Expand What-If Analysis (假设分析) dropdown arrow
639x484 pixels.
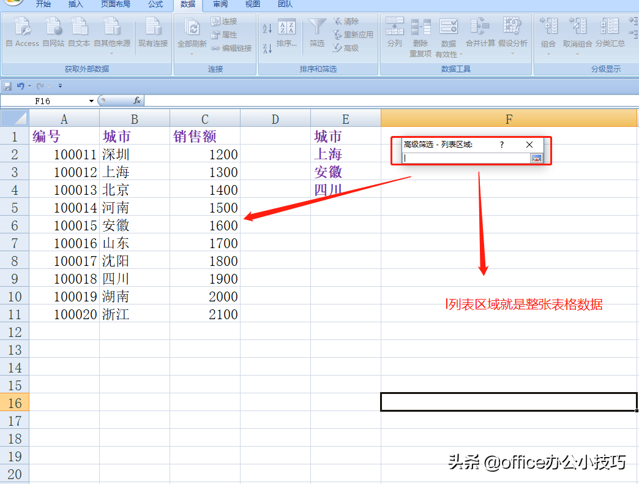pos(513,54)
